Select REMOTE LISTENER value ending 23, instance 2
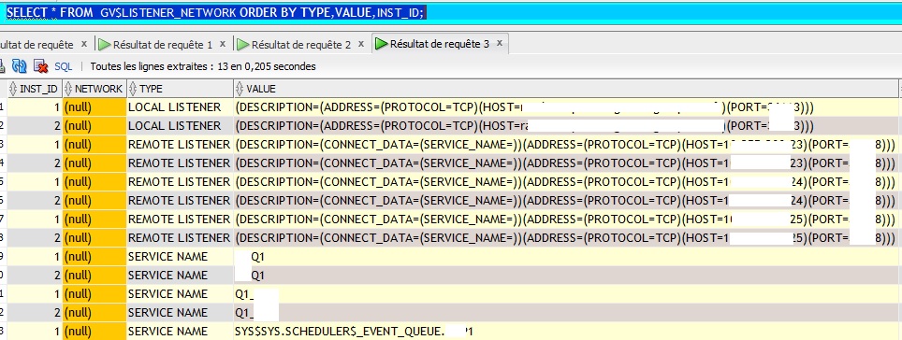The image size is (902, 340). tap(565, 163)
